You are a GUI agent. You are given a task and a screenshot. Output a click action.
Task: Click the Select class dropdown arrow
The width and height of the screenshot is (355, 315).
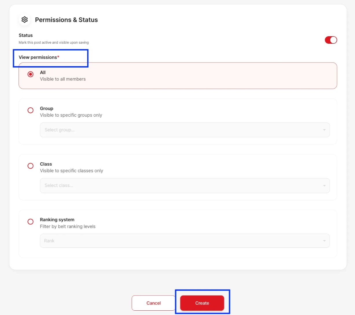(324, 186)
